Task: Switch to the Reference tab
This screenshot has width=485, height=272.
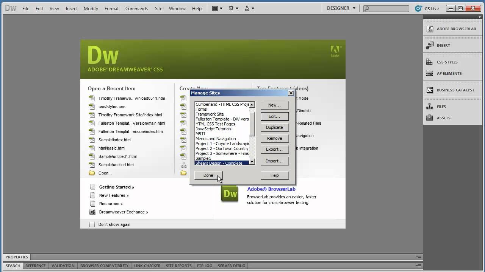Action: (36, 266)
